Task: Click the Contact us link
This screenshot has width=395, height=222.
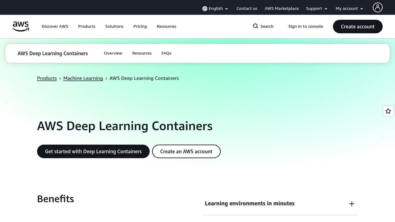Action: coord(247,9)
